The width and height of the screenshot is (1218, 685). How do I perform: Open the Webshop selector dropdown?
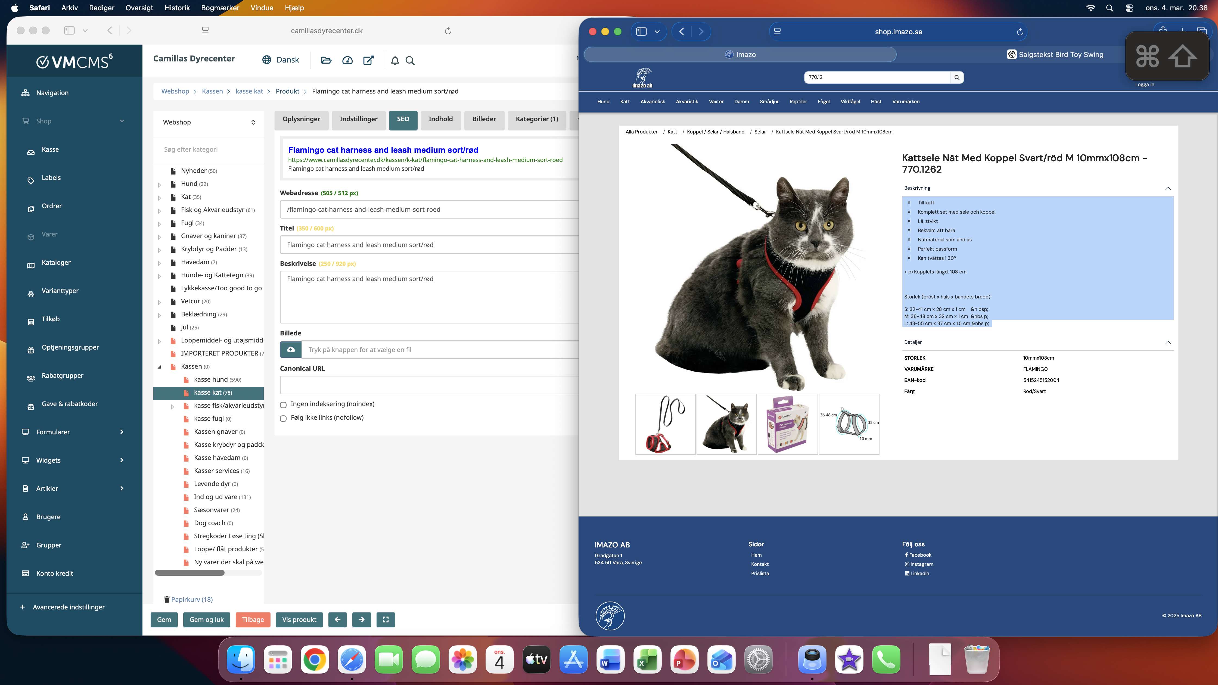pos(209,122)
